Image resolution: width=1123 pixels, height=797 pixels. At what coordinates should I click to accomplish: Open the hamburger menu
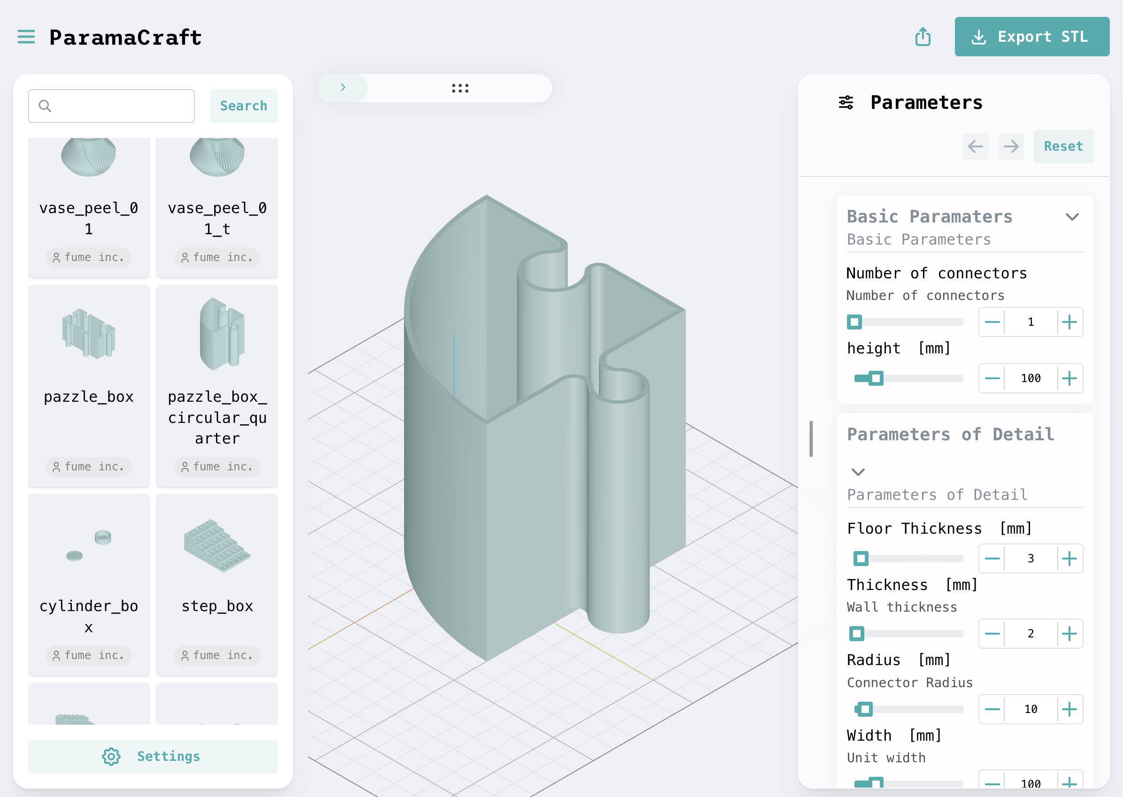click(x=26, y=37)
